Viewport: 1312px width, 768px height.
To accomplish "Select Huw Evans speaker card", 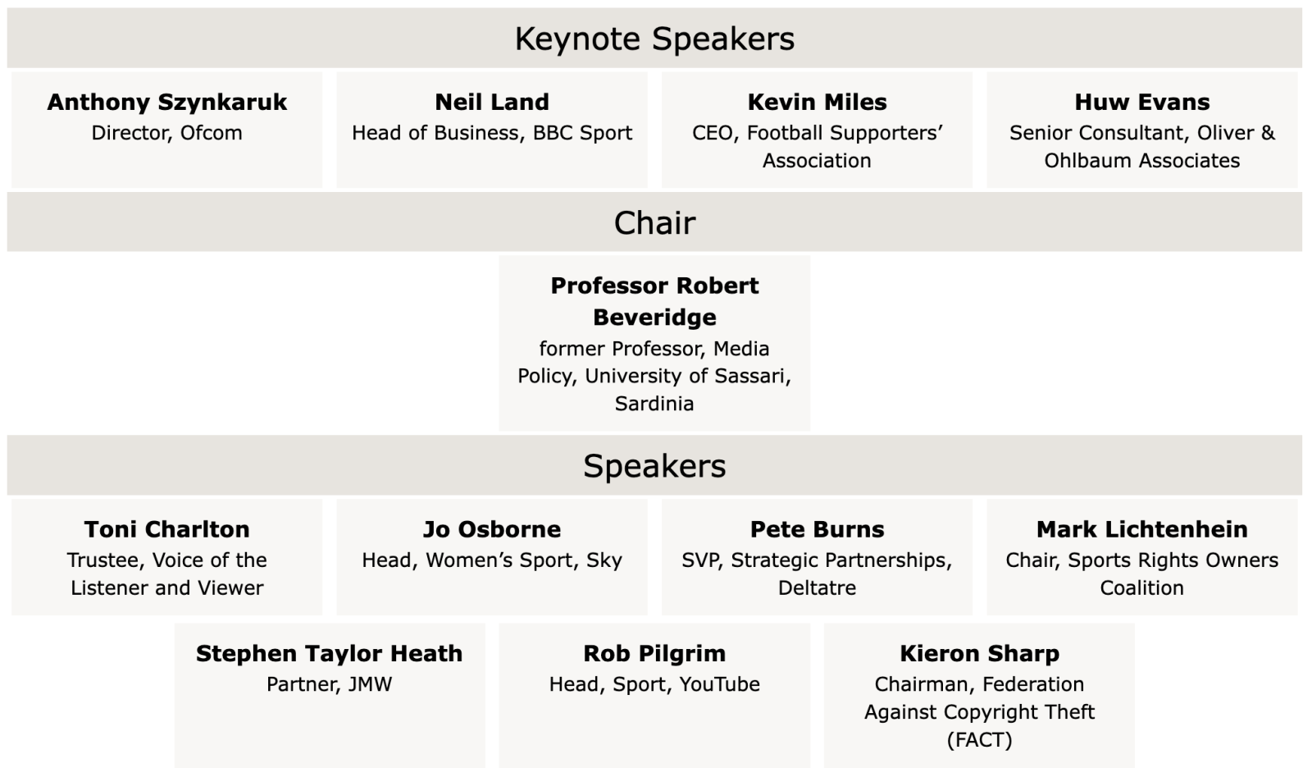I will point(1142,130).
